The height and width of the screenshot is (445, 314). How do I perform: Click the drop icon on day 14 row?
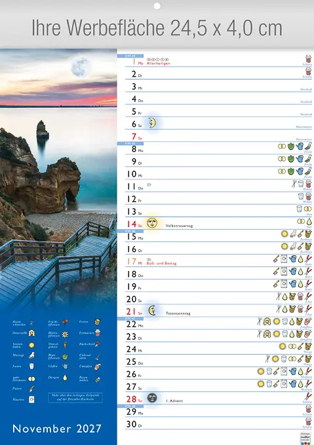pyautogui.click(x=309, y=221)
